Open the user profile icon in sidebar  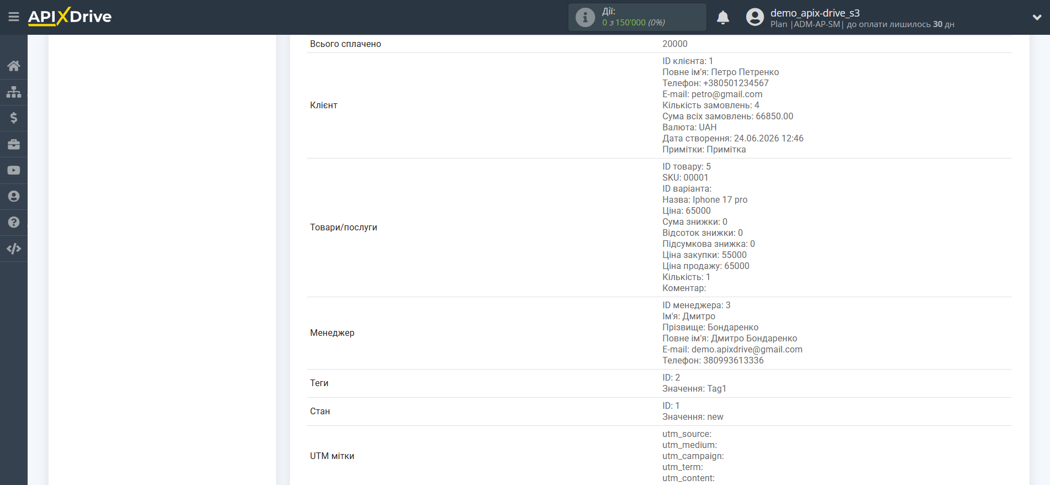tap(14, 196)
